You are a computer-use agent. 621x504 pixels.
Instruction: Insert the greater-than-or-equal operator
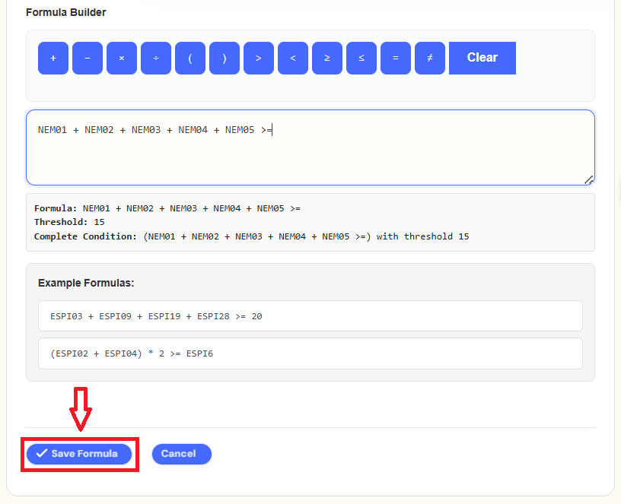tap(327, 58)
